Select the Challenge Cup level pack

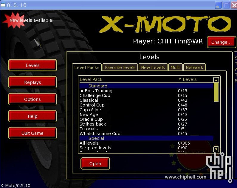[x=146, y=95]
